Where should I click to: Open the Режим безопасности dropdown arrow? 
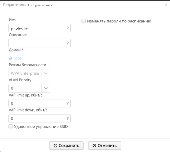pyautogui.click(x=46, y=73)
